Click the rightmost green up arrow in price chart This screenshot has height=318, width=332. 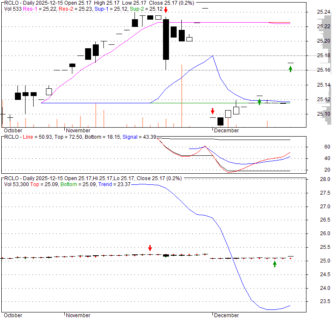290,69
